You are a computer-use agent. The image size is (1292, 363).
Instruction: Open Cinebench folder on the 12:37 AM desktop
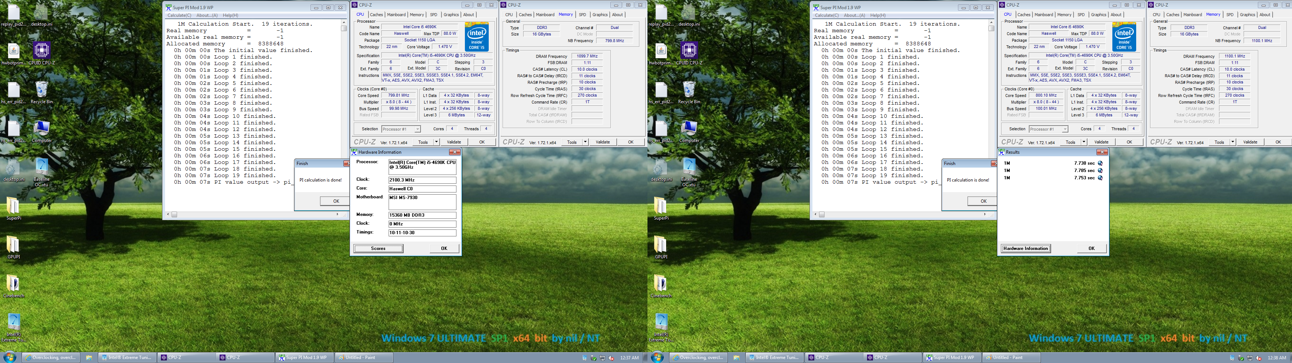coord(14,287)
